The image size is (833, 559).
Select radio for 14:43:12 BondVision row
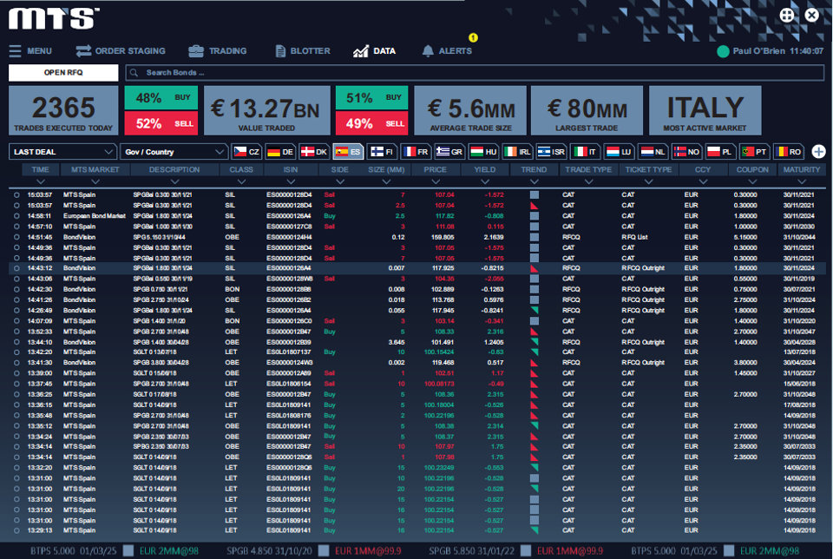[16, 268]
